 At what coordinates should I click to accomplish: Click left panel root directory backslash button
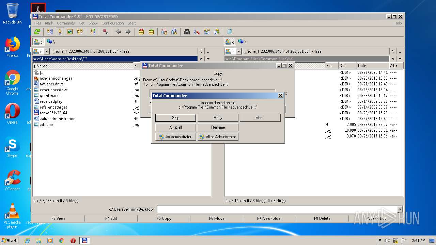201,51
